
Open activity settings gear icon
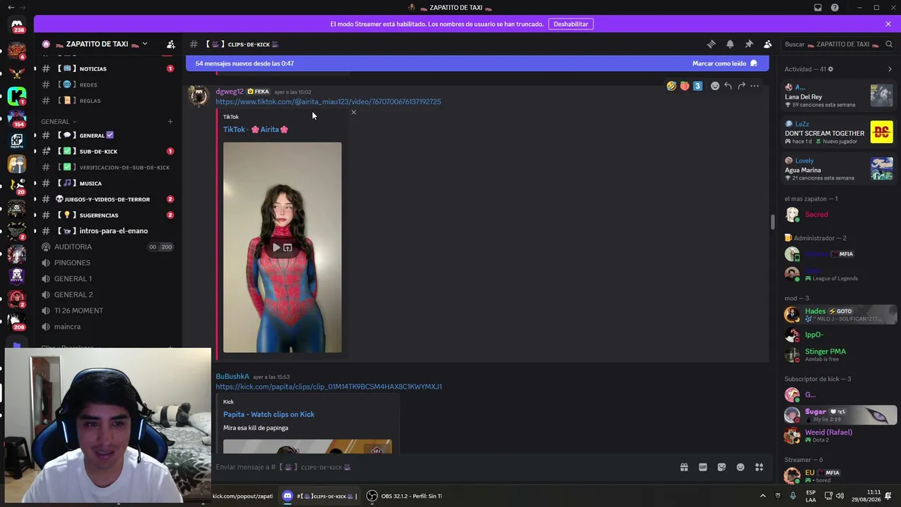831,69
